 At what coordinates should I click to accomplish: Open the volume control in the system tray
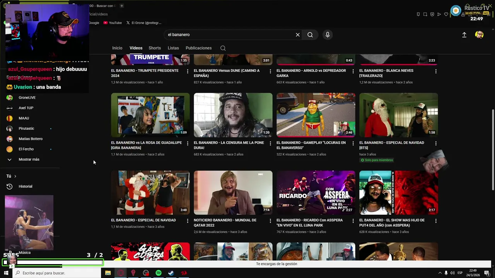coord(453,273)
